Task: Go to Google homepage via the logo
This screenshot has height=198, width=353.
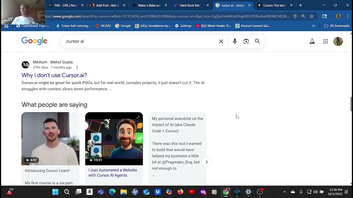Action: tap(34, 41)
